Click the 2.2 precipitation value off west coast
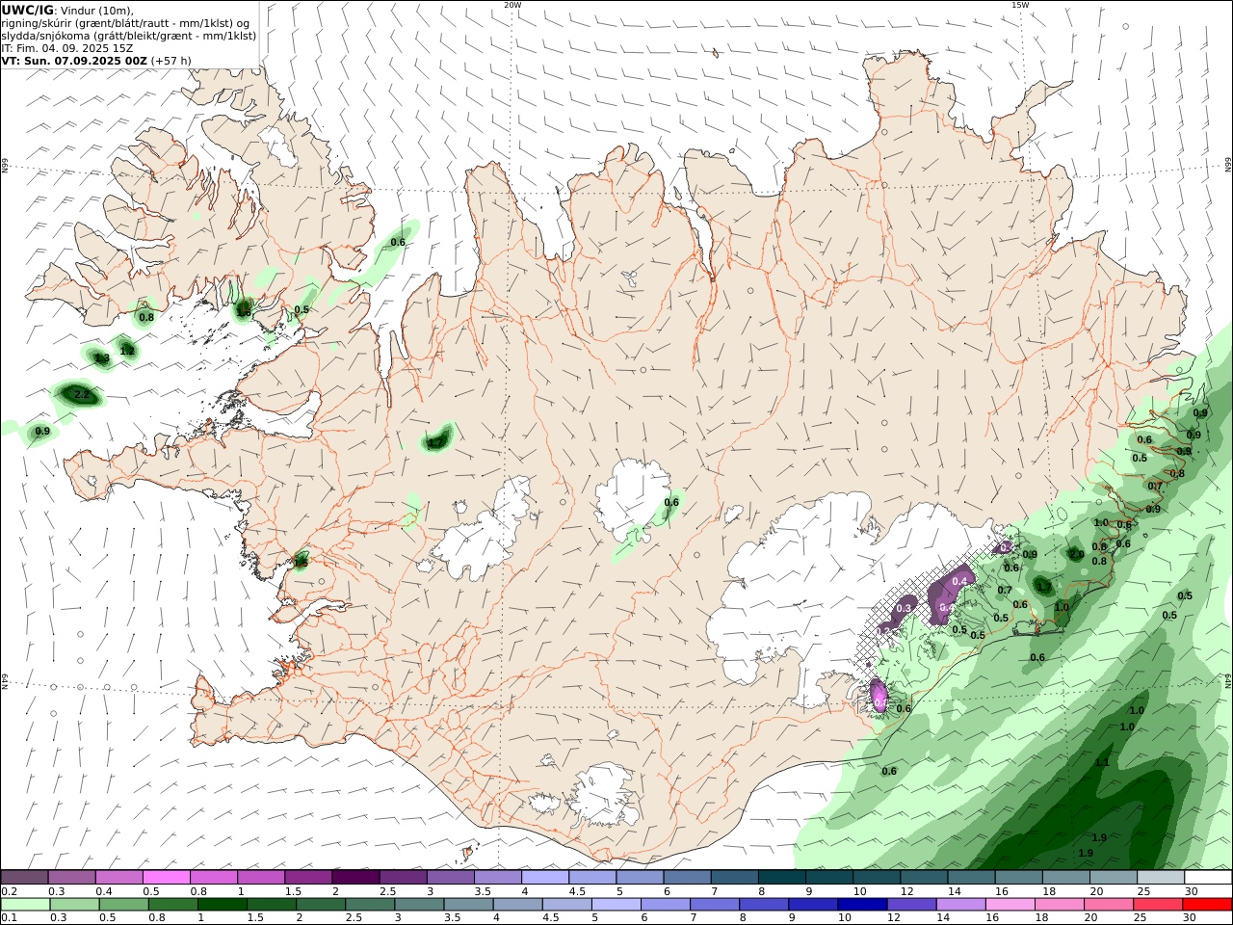 (82, 395)
